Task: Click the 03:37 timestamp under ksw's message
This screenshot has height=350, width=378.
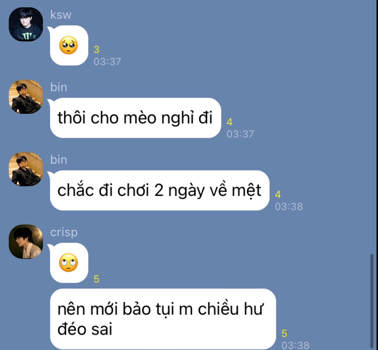Action: pyautogui.click(x=107, y=62)
